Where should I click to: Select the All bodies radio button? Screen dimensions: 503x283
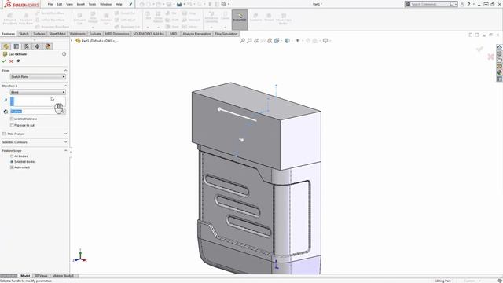coord(12,156)
